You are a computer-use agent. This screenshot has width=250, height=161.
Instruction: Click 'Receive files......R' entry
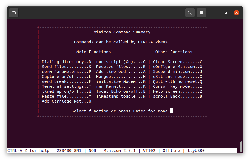pyautogui.click(x=121, y=67)
